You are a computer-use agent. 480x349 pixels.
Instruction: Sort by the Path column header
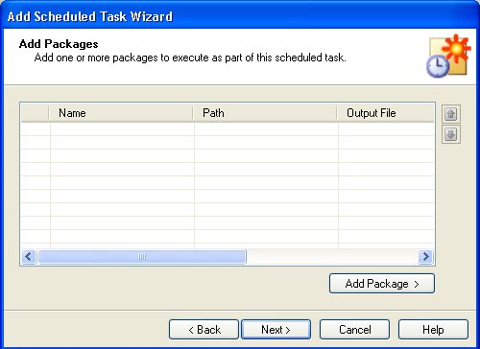tap(265, 113)
